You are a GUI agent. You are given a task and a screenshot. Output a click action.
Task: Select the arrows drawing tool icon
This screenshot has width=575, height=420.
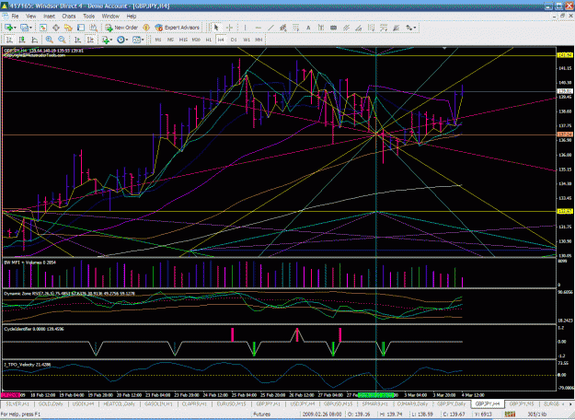[x=408, y=28]
